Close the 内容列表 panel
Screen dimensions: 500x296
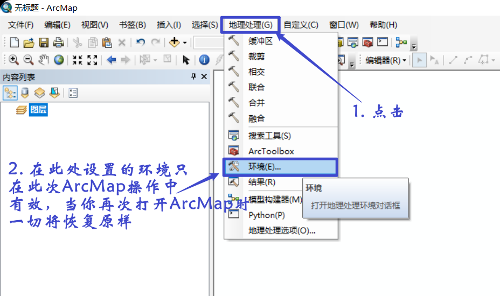[204, 76]
